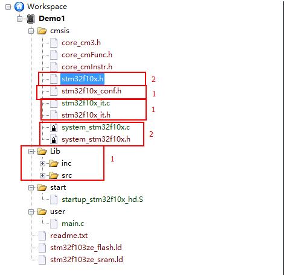Click the lock icon beside system_stm32f10x.c

coord(54,128)
